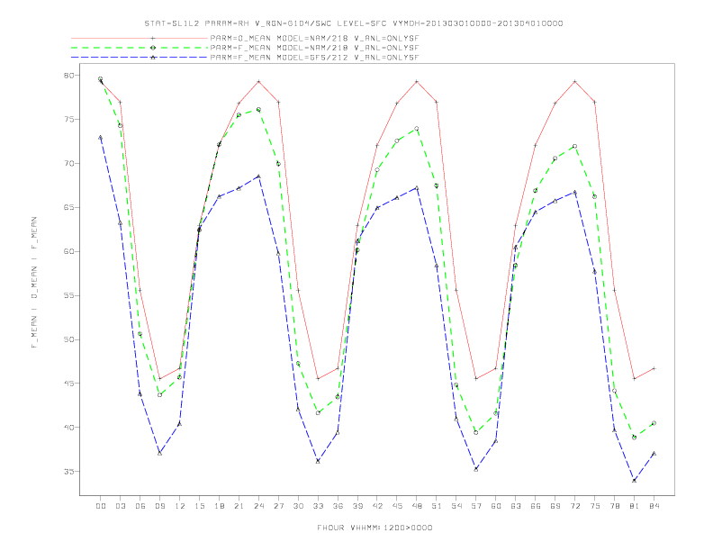This screenshot has height=551, width=713.
Task: Click the green circle data point at hour 57
Action: pos(476,432)
